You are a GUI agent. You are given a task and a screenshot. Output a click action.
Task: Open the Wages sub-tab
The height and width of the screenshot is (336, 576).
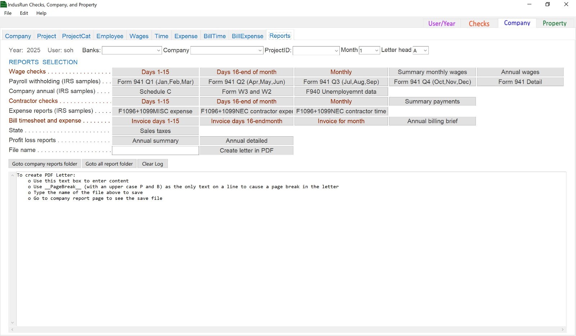[x=139, y=36]
